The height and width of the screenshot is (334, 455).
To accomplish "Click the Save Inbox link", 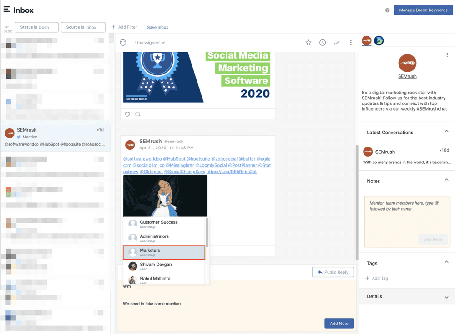I will point(157,27).
